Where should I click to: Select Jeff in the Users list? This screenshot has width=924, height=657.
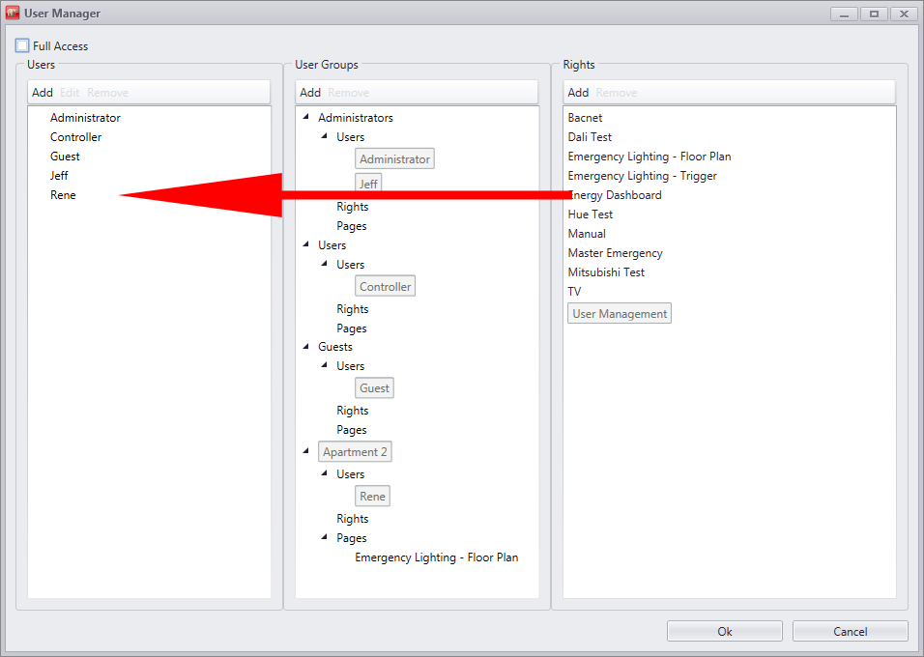pyautogui.click(x=59, y=176)
